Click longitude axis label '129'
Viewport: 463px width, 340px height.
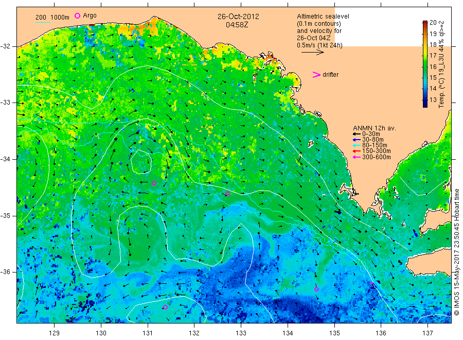55,333
